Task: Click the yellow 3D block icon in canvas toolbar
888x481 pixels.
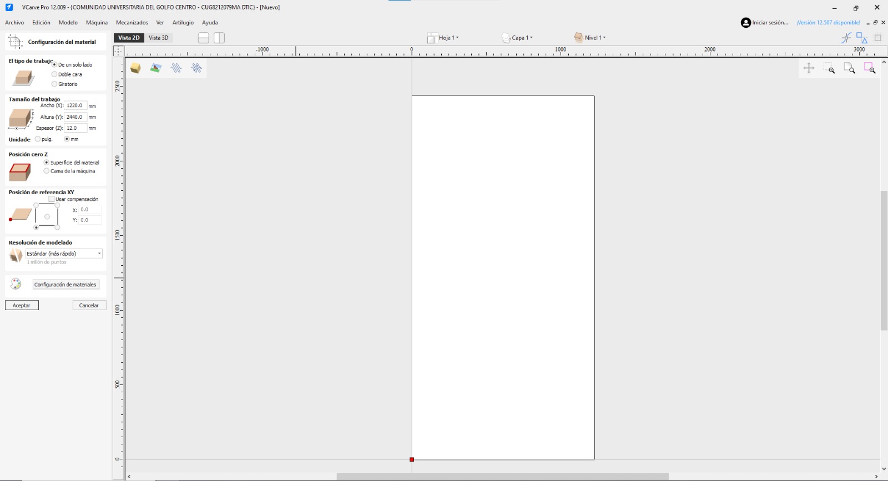Action: coord(135,68)
